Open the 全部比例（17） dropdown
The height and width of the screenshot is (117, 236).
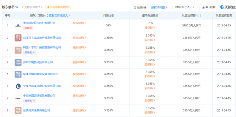[185, 7]
